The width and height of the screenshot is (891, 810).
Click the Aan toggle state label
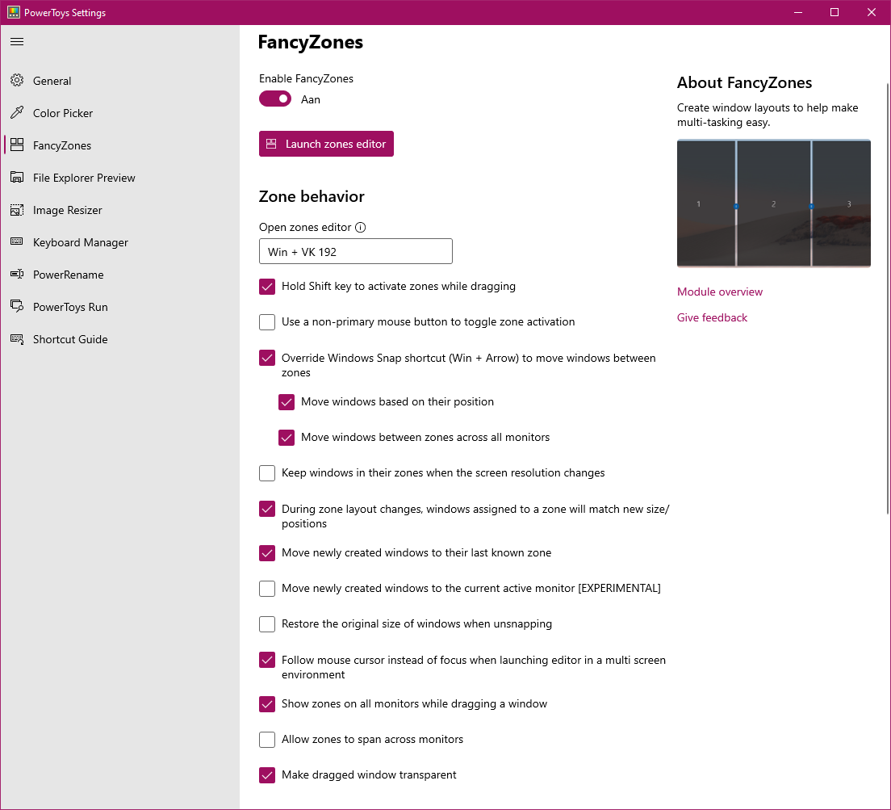(x=310, y=99)
